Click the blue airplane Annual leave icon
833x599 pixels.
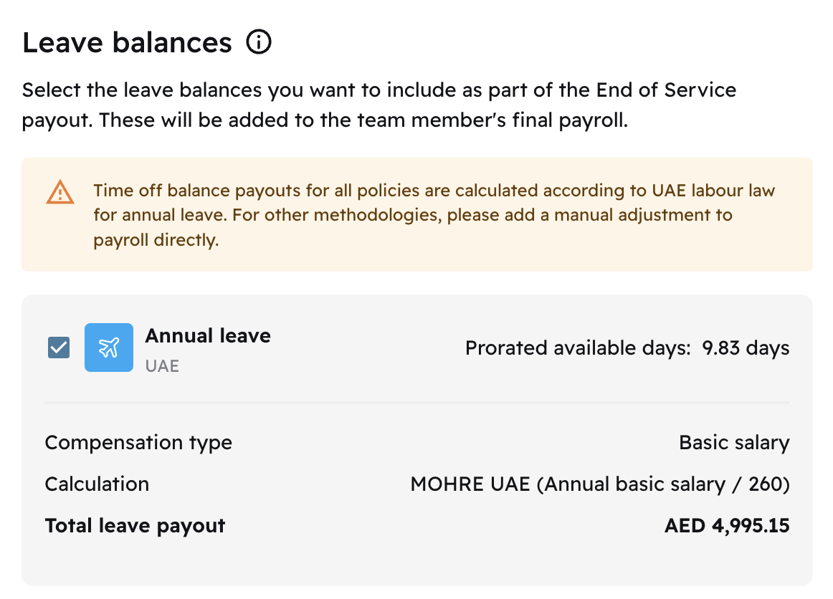[109, 348]
